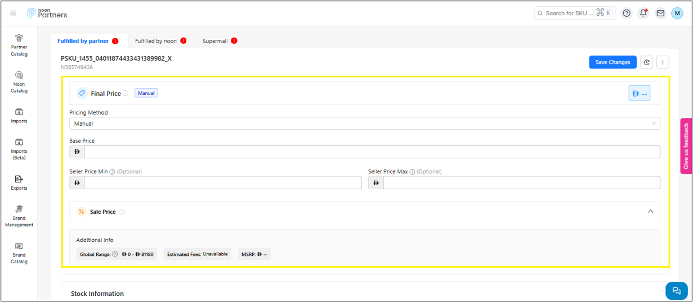Image resolution: width=693 pixels, height=302 pixels.
Task: Open Exports from the sidebar
Action: (x=19, y=182)
